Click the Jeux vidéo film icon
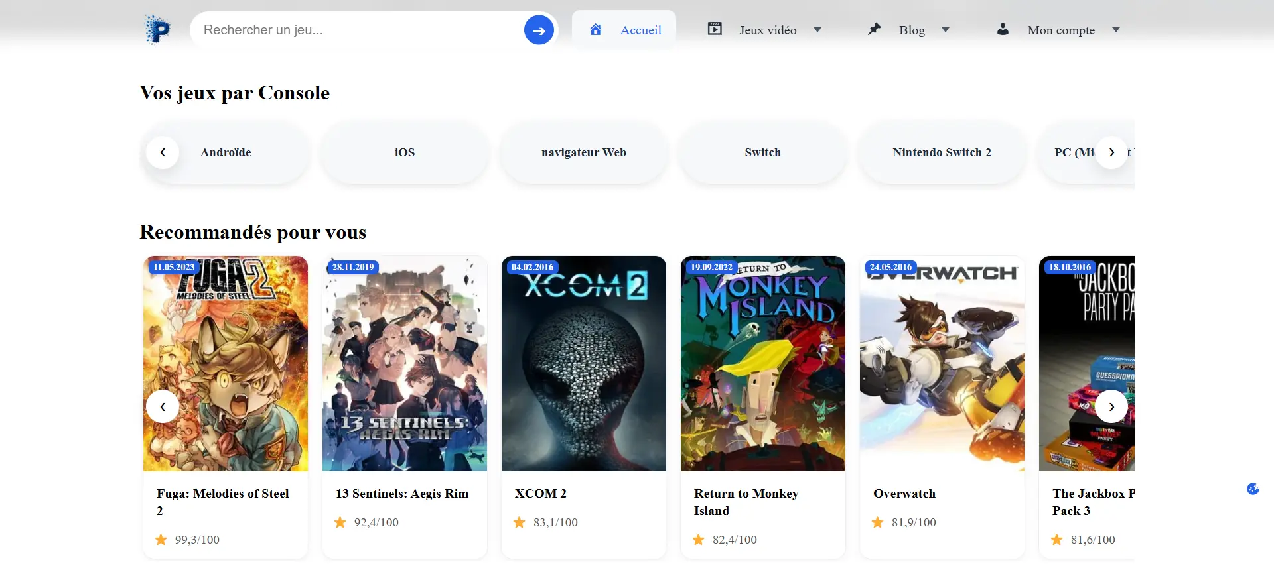 coord(715,29)
